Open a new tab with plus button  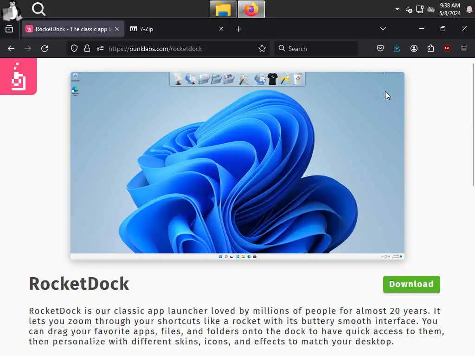click(239, 29)
